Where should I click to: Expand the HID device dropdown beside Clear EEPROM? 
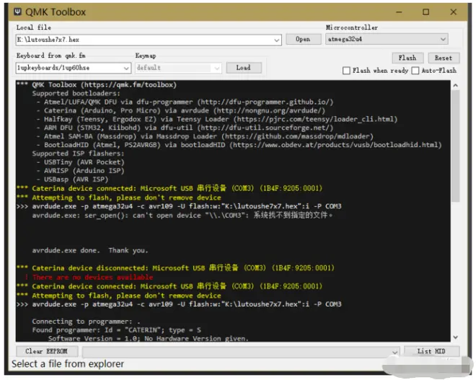(x=395, y=352)
